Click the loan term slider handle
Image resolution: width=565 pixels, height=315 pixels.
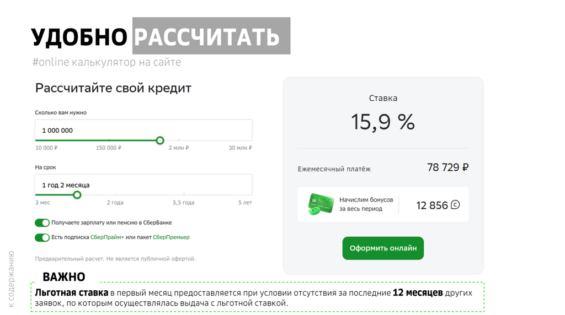click(x=77, y=195)
